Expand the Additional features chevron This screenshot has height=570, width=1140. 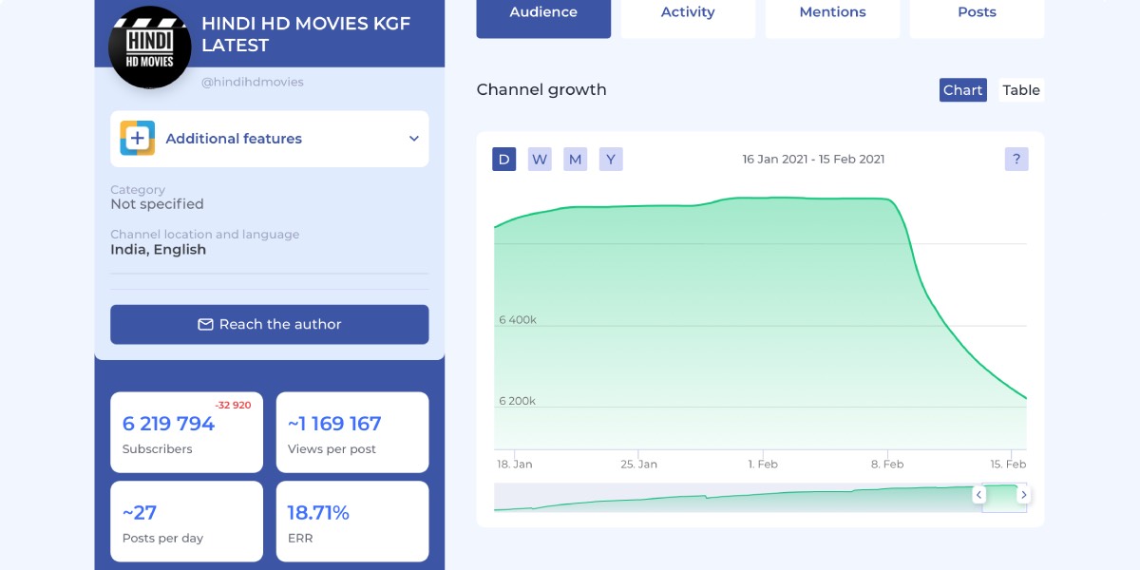414,139
